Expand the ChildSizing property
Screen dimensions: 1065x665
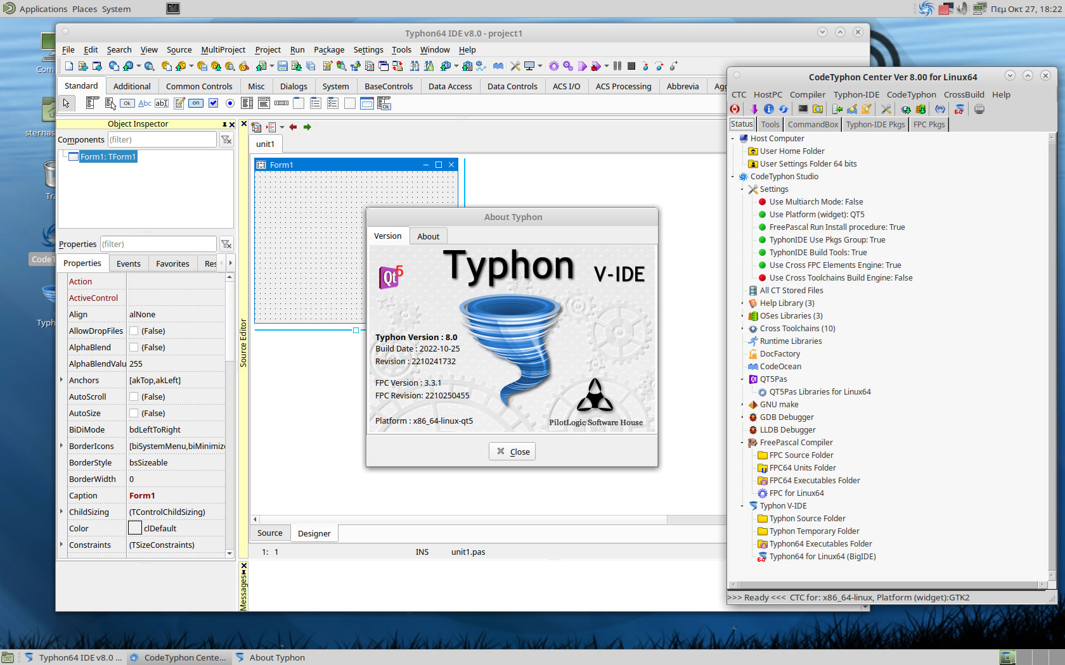(x=61, y=512)
